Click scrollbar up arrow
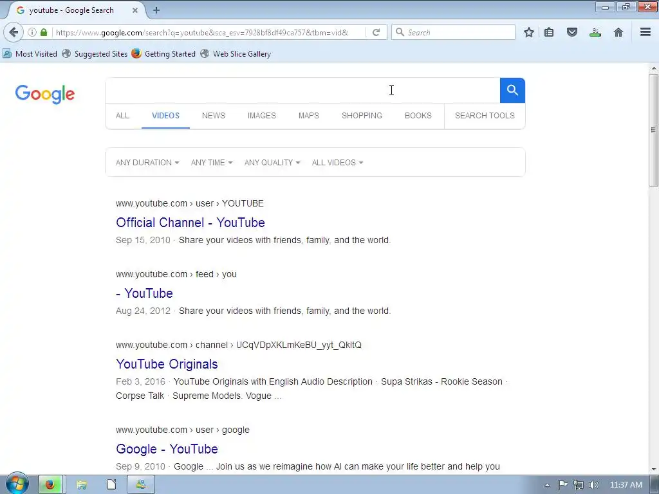This screenshot has height=494, width=659. [654, 68]
